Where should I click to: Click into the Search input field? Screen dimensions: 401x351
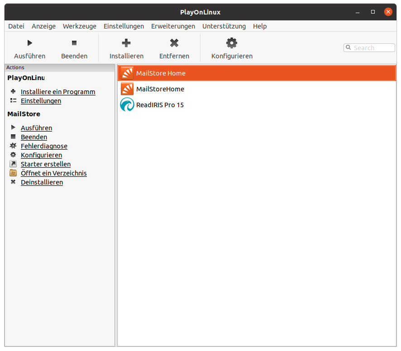point(373,48)
